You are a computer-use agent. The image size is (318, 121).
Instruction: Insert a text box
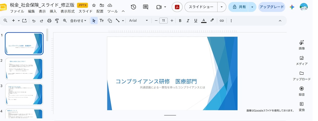[x=102, y=21]
